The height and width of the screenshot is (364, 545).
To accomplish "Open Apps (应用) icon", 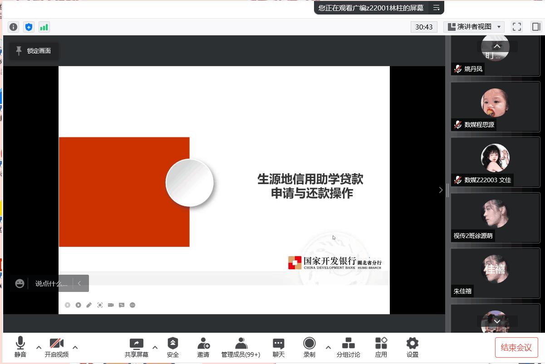I will pos(381,347).
